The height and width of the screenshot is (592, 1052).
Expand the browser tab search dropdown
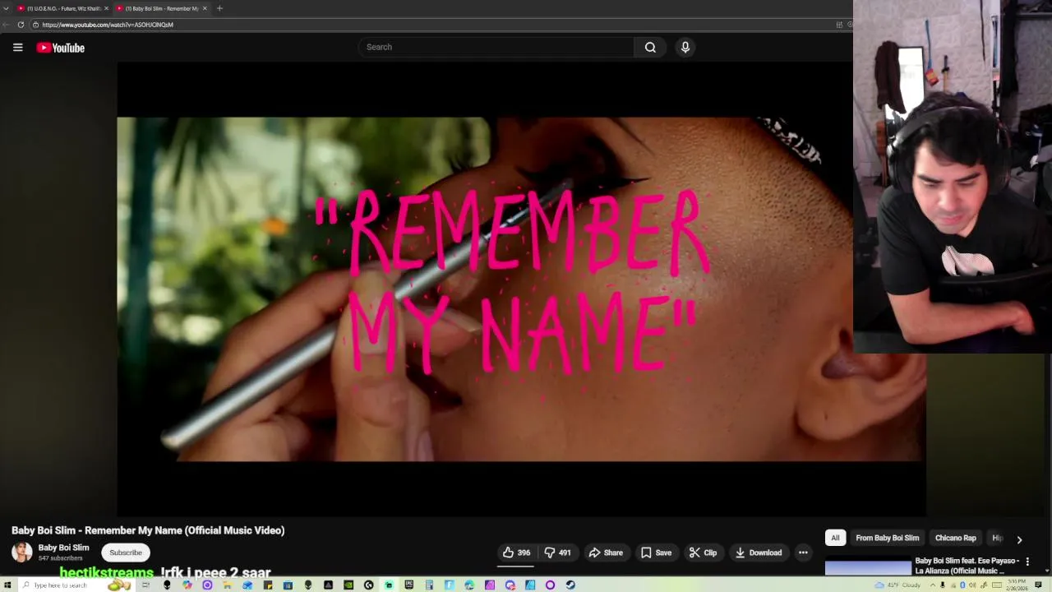(6, 8)
